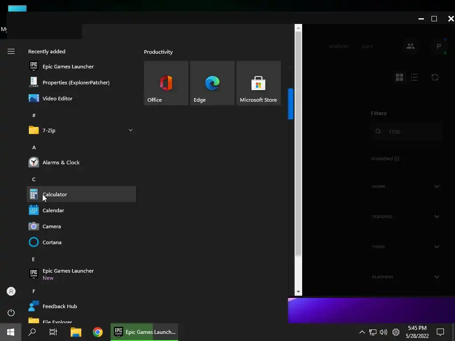Click the Recently added heading

point(47,52)
